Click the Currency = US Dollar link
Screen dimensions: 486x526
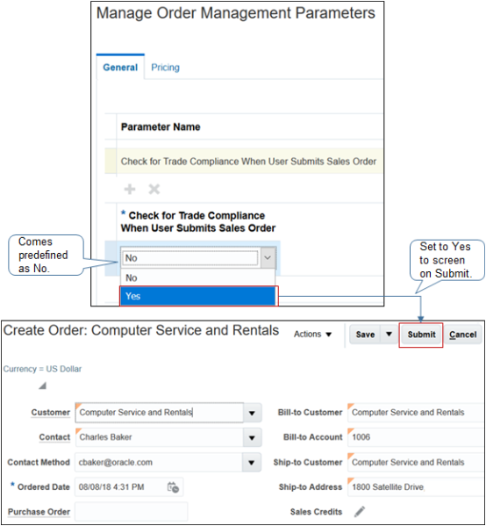[42, 369]
